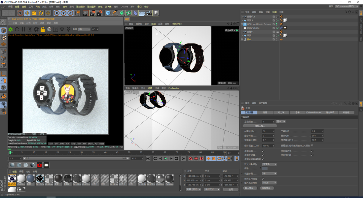
Task: Open the 渲染 menu
Action: coord(65,7)
